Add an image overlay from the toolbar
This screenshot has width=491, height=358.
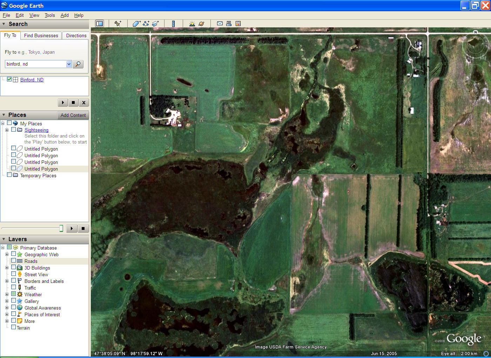155,24
